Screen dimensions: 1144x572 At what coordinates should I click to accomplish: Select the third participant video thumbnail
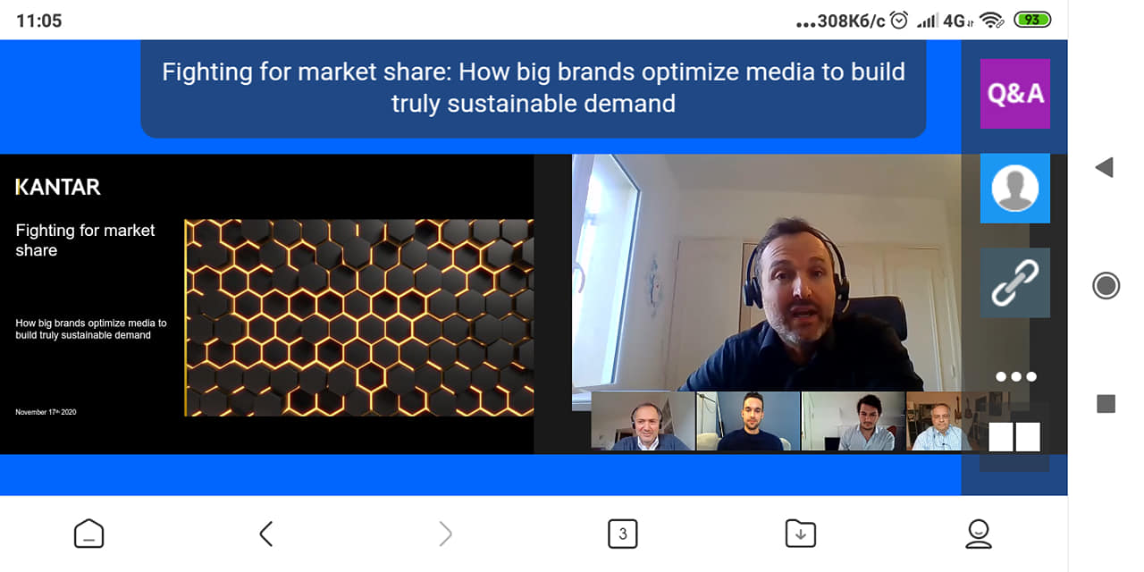point(854,421)
